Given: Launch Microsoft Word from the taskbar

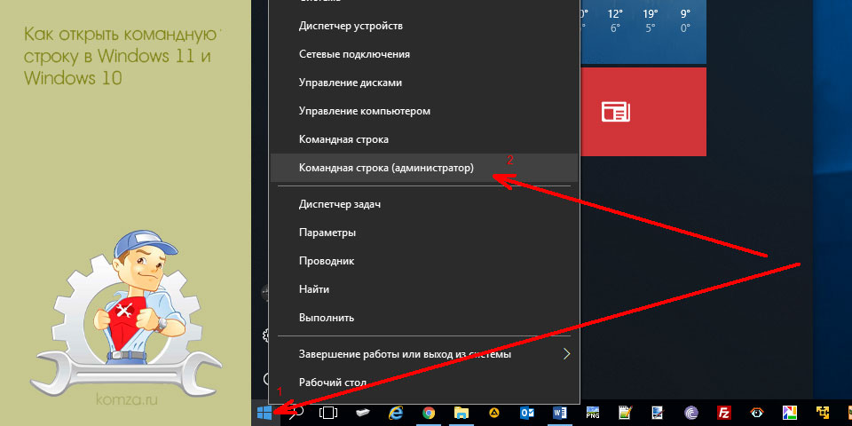Looking at the screenshot, I should (560, 413).
